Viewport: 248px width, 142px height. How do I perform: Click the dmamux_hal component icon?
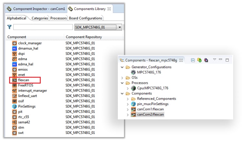click(14, 48)
